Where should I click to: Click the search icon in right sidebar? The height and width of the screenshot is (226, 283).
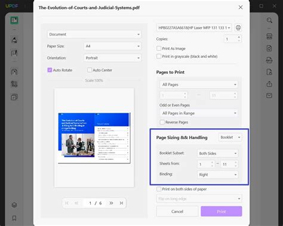point(269,20)
